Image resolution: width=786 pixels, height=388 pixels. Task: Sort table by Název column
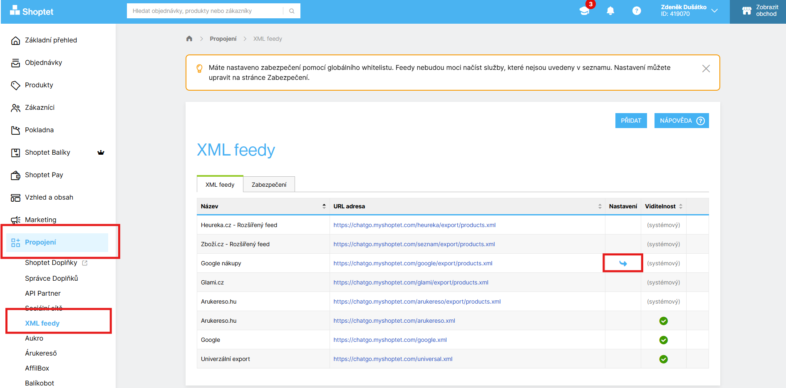(263, 206)
